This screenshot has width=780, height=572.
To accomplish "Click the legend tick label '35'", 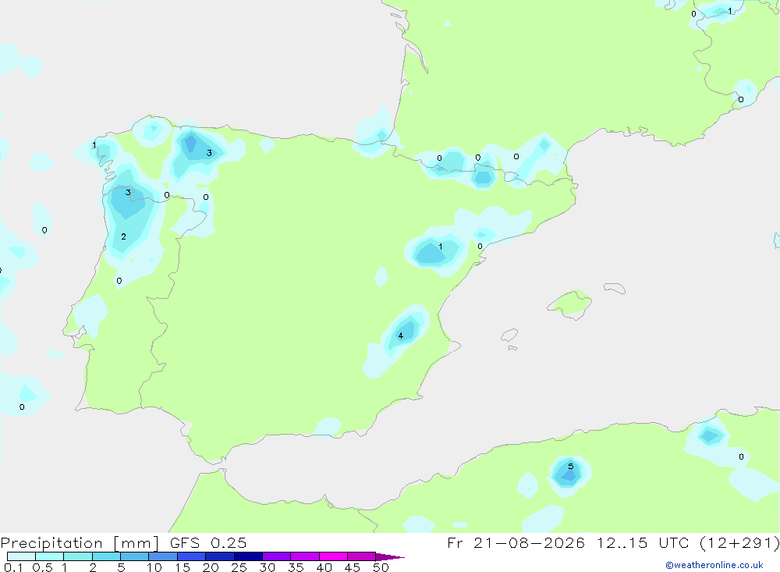I will [296, 567].
